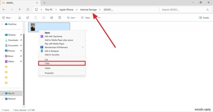The height and width of the screenshot is (112, 213).
Task: Open a new tab with plus button
Action: point(44,3)
